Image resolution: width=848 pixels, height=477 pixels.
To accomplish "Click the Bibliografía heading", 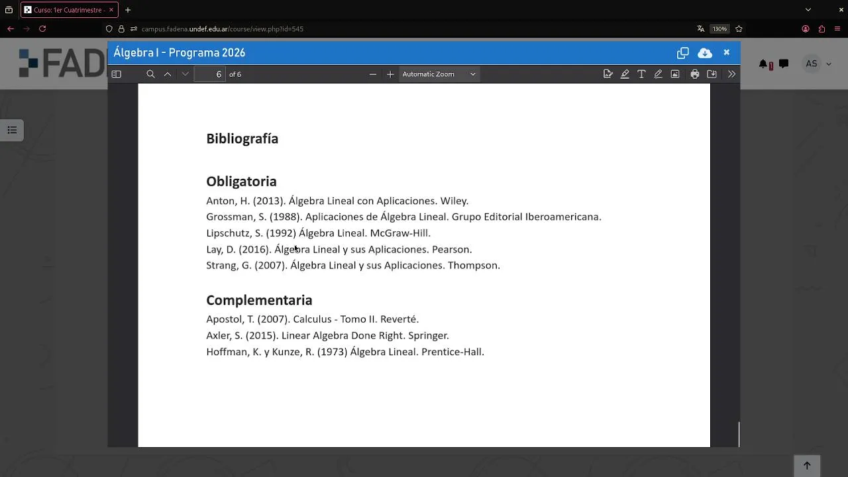I will (x=242, y=138).
